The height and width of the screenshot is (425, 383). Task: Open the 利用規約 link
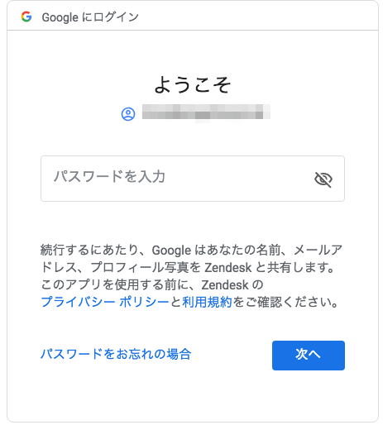click(207, 302)
